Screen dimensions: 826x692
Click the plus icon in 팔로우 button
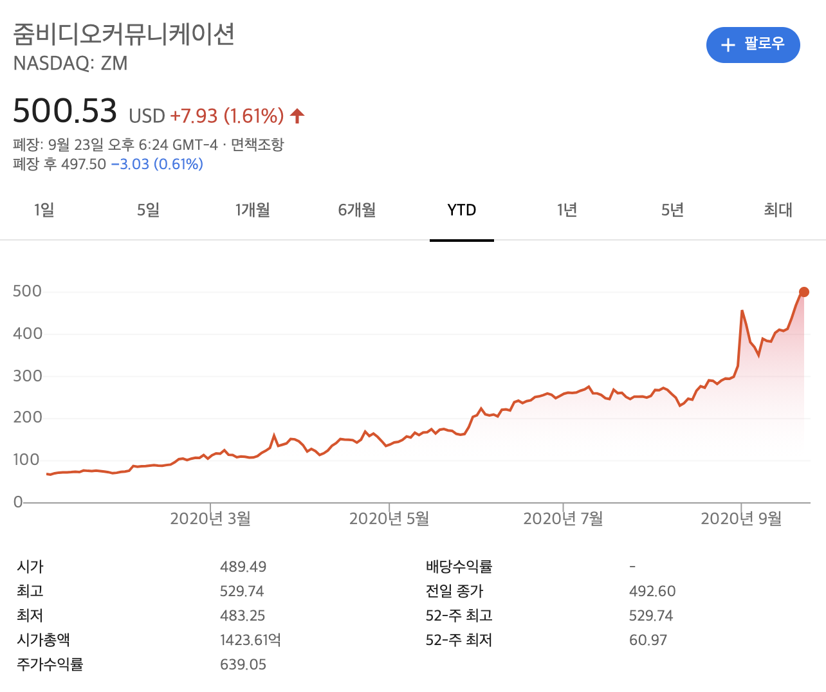click(x=728, y=45)
